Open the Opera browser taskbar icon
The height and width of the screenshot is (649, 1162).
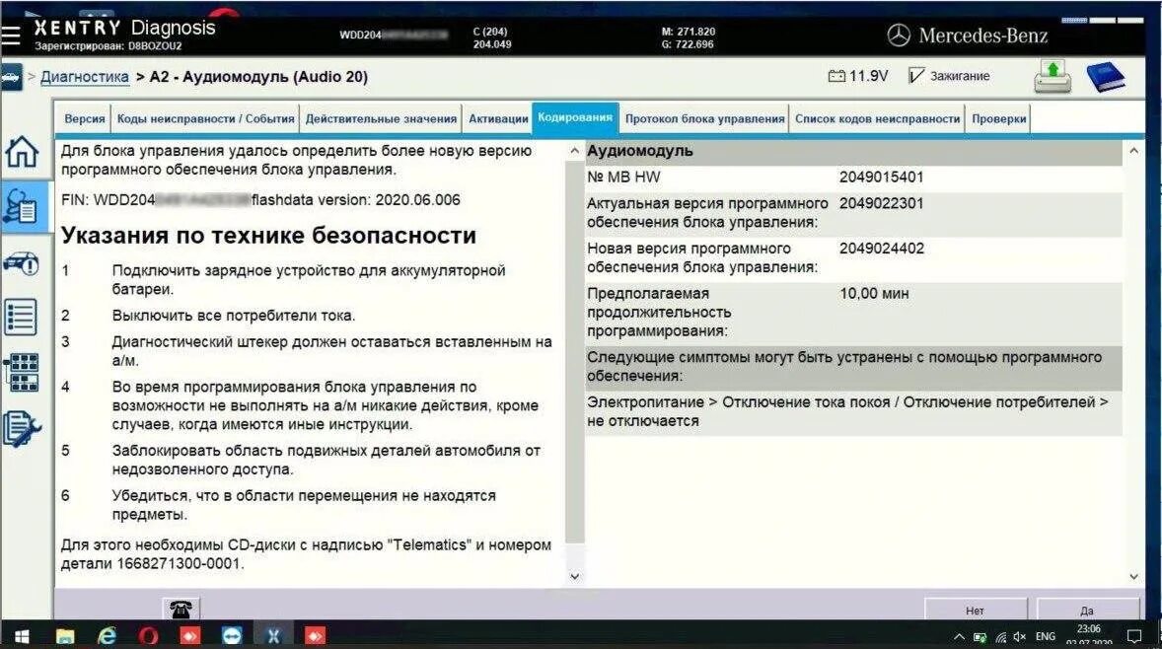coord(148,635)
